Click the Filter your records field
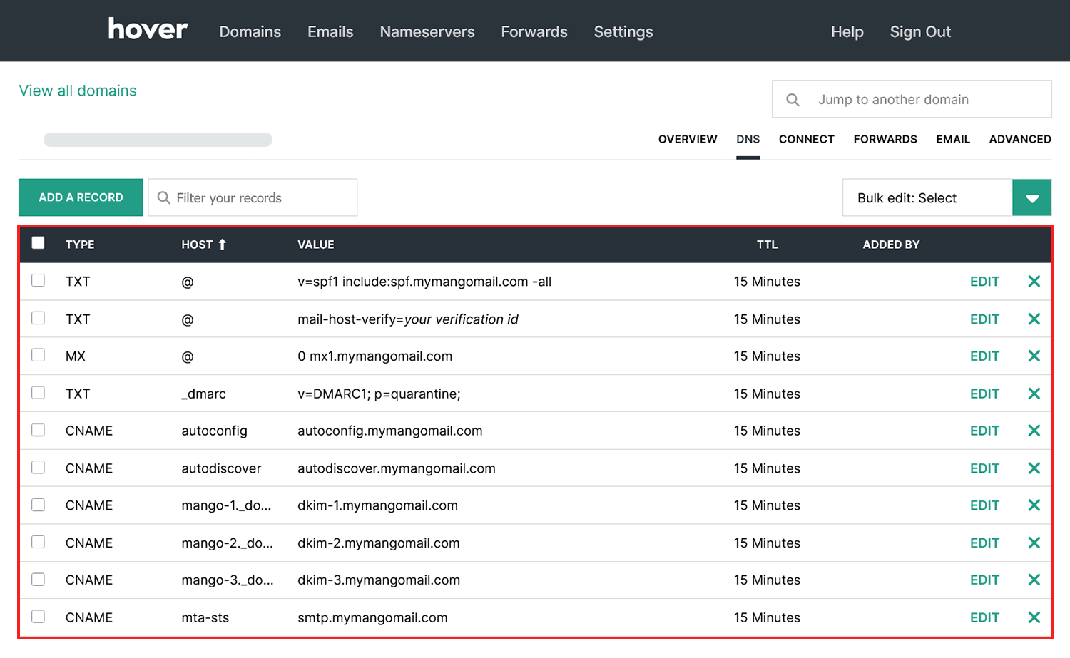Image resolution: width=1070 pixels, height=658 pixels. point(253,197)
